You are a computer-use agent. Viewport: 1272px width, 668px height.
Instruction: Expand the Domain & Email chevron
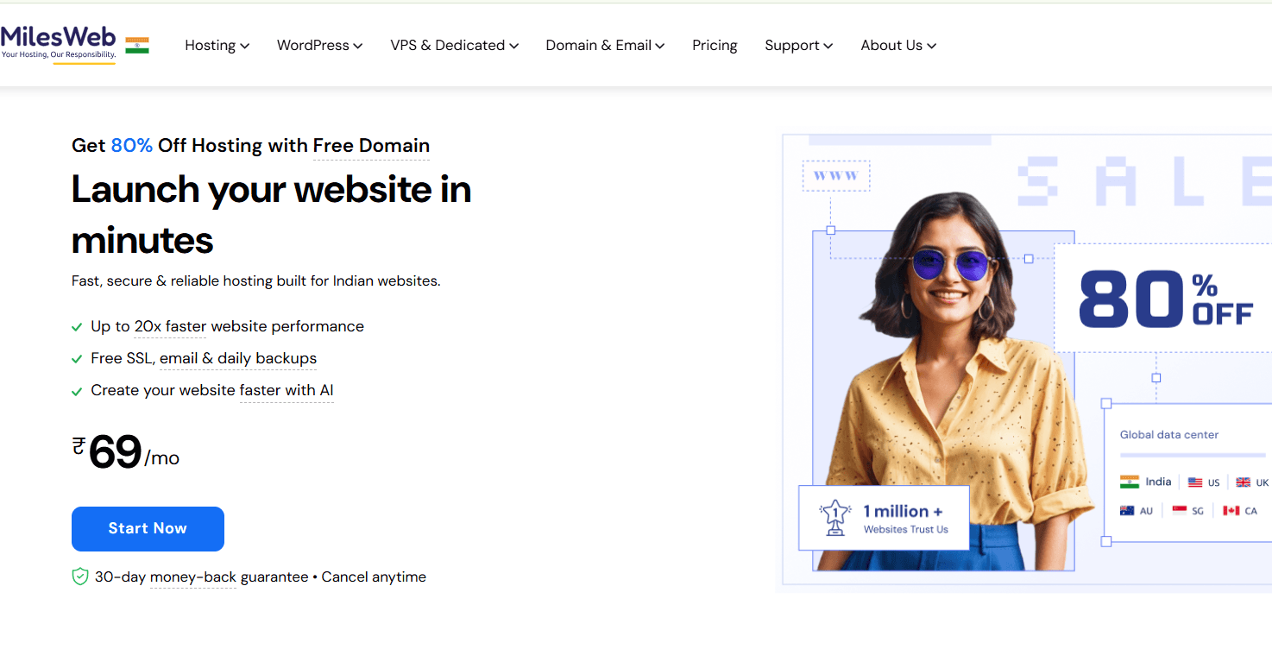[660, 46]
